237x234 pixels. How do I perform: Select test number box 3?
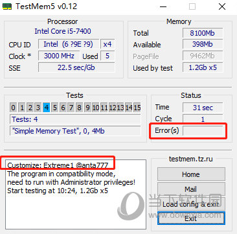(38, 108)
